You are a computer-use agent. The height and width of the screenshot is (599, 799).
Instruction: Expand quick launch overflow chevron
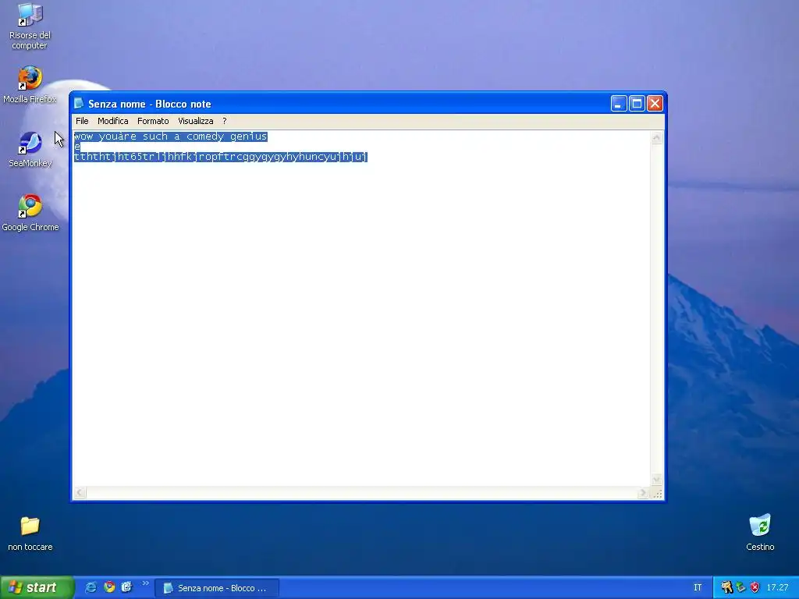[x=145, y=583]
